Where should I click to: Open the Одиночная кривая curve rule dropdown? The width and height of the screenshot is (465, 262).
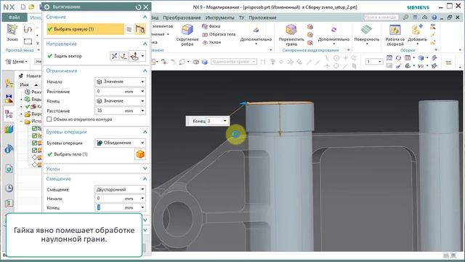point(234,61)
